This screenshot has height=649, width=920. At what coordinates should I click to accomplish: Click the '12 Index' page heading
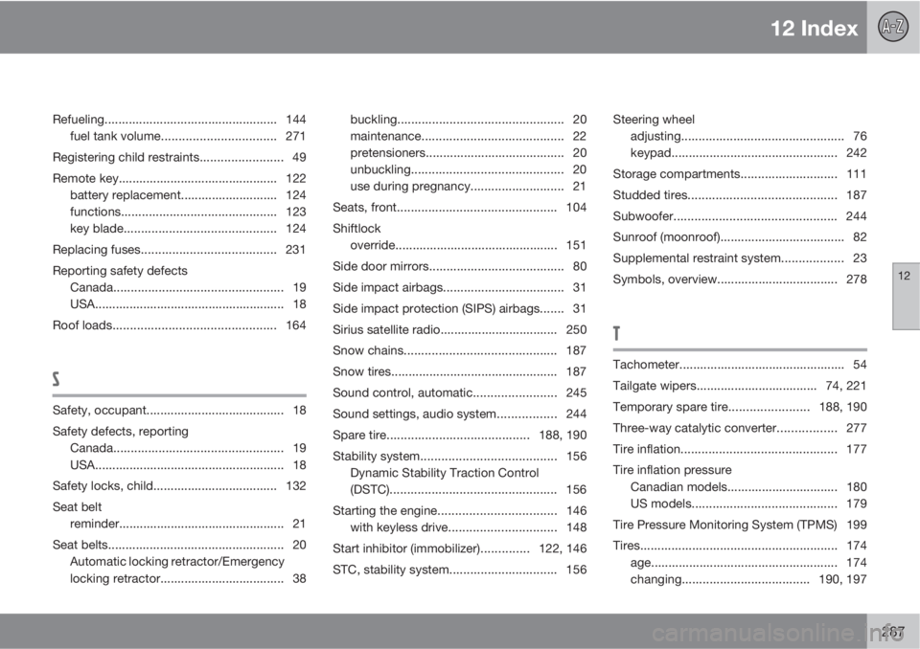point(814,28)
